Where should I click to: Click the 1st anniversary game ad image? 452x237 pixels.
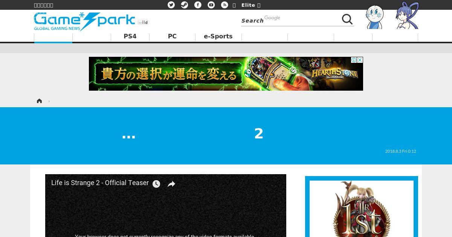(362, 209)
